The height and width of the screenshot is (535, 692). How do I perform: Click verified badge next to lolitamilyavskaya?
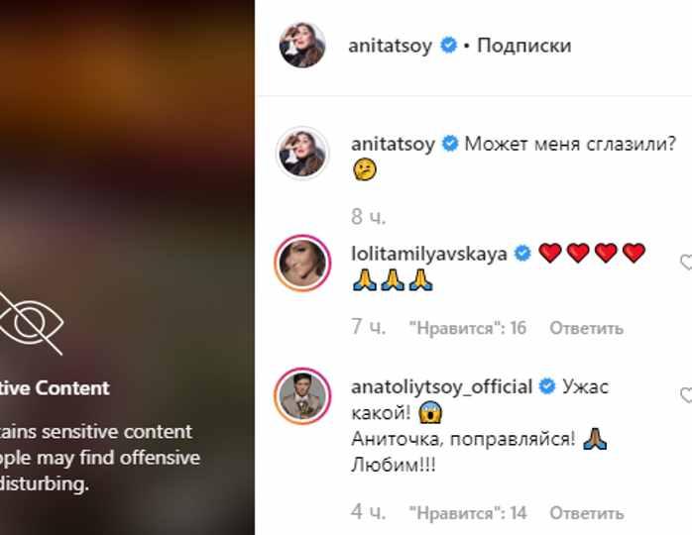pos(523,254)
